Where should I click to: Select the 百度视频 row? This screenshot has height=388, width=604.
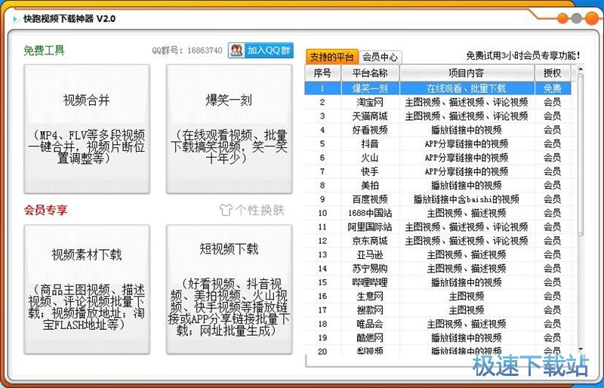tap(438, 199)
